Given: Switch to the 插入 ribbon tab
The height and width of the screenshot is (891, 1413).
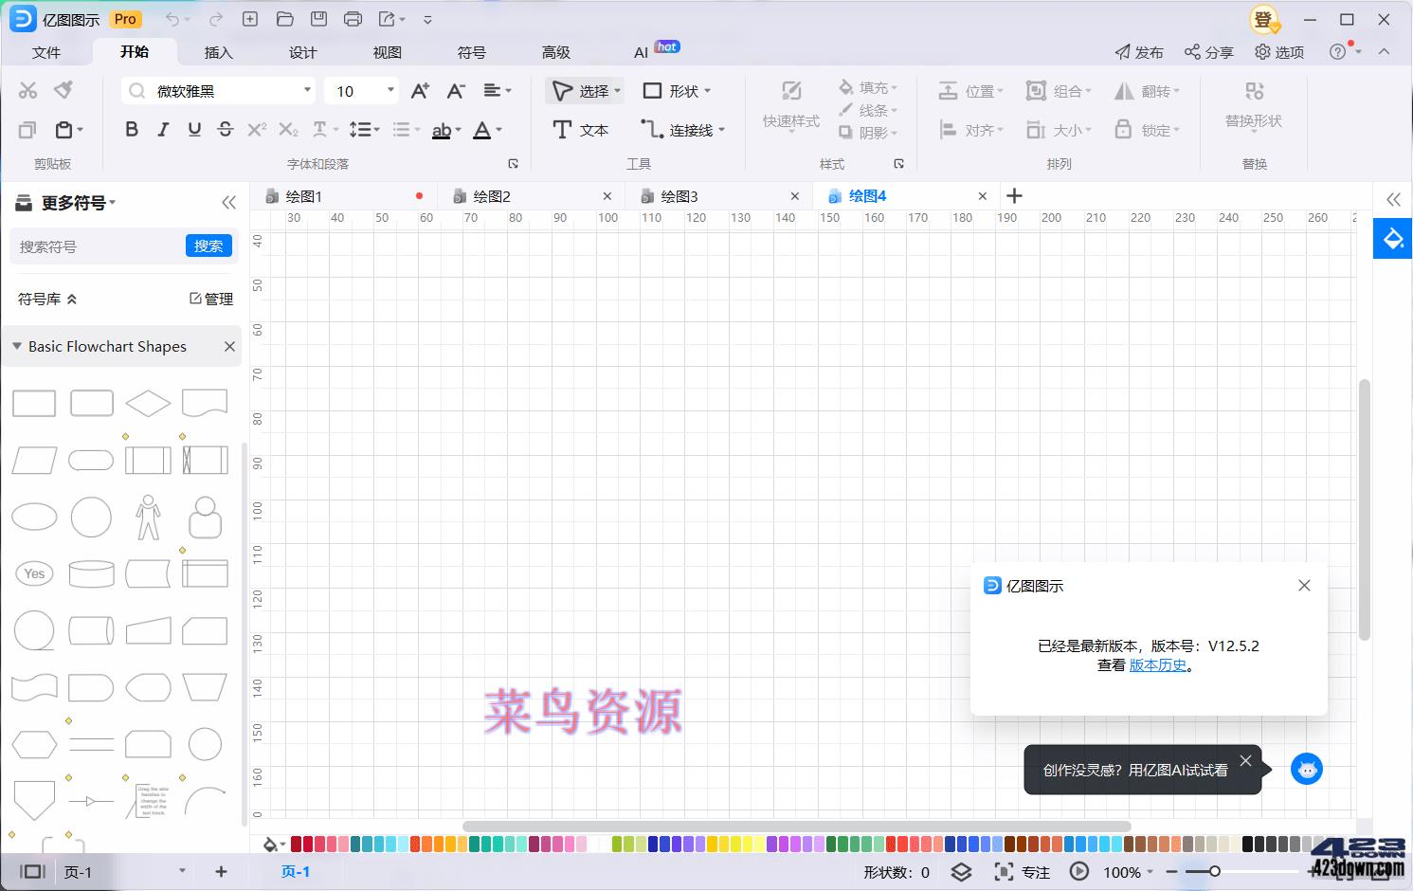Looking at the screenshot, I should 218,52.
